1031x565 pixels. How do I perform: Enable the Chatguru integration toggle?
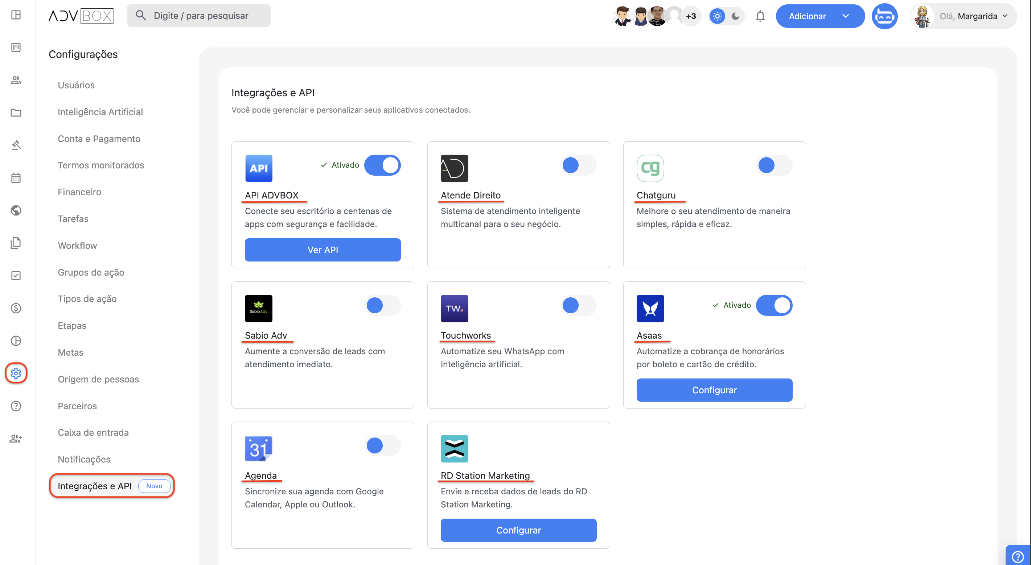tap(774, 165)
